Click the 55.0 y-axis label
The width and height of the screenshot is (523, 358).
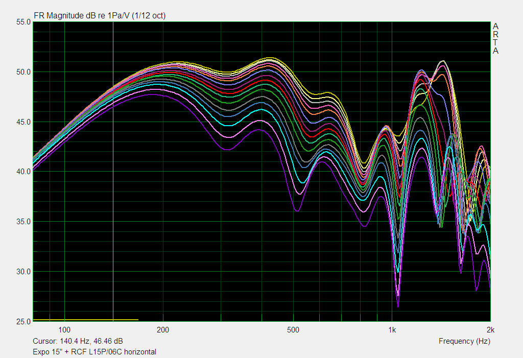[x=23, y=22]
